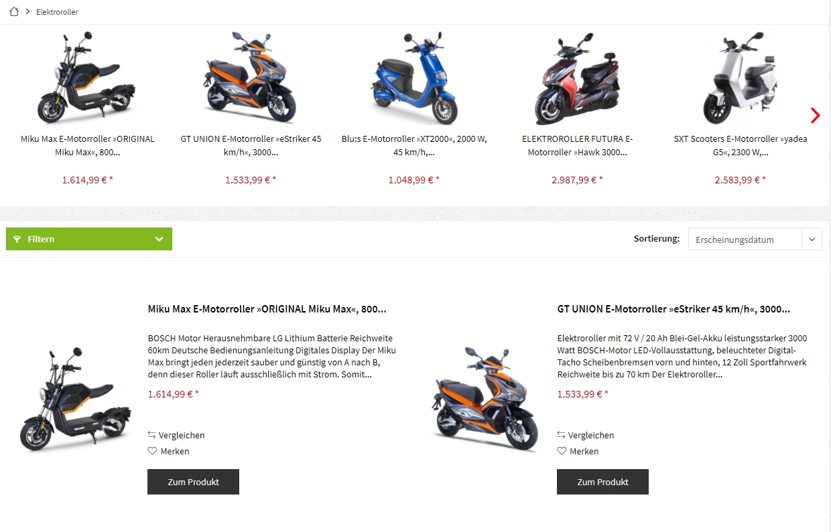Viewport: 831px width, 532px height.
Task: Open GT UNION eStriker listing title link
Action: (x=674, y=309)
